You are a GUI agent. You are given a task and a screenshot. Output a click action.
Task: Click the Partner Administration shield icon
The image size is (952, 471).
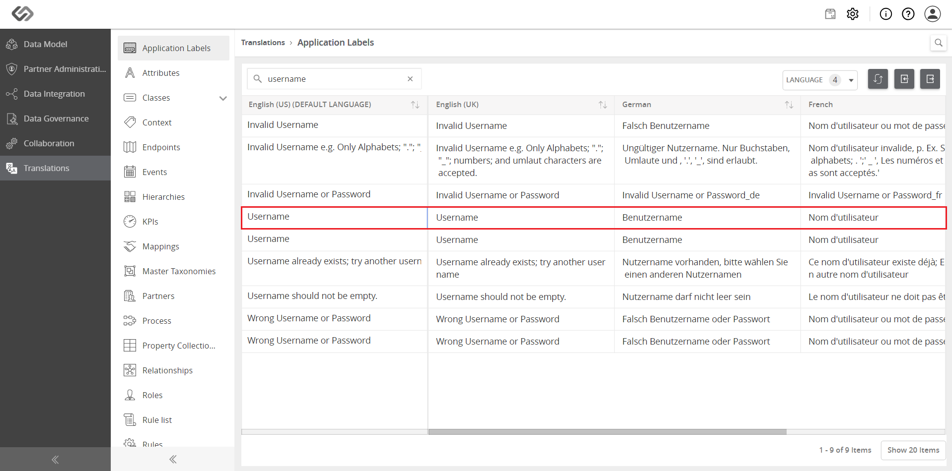[12, 69]
